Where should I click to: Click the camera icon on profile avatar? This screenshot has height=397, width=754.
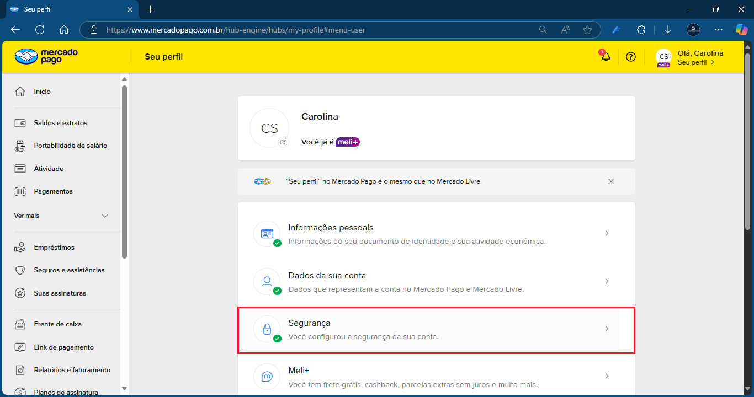[283, 142]
